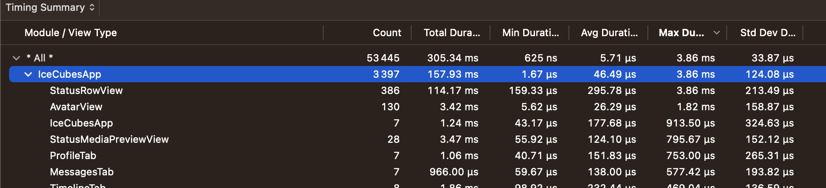Click the 753.00 µs max for ProfileTab

(690, 155)
